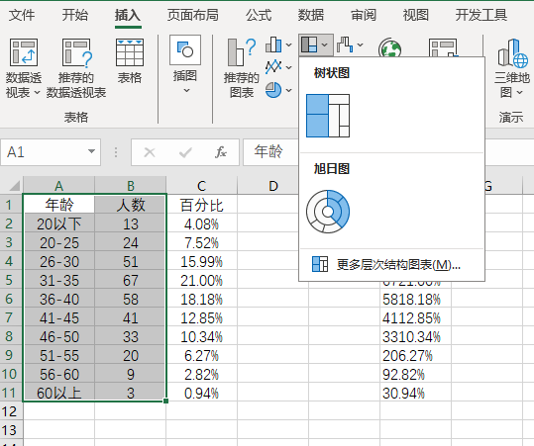Click 推荐的图表 recommended charts
Viewport: 534px width, 446px height.
point(242,68)
